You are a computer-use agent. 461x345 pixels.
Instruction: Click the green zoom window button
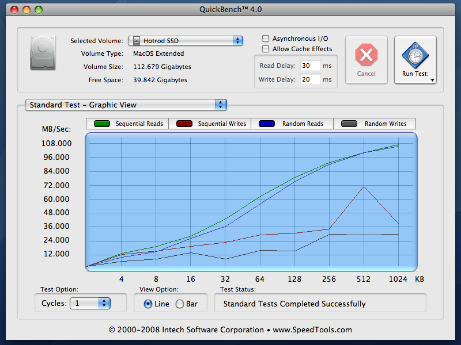pos(39,10)
